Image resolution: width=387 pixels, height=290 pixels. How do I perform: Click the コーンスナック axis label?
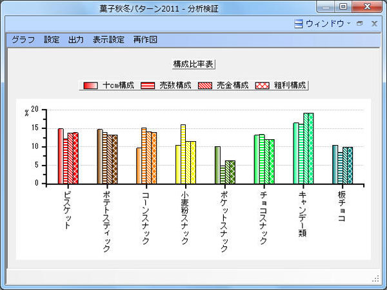[146, 218]
